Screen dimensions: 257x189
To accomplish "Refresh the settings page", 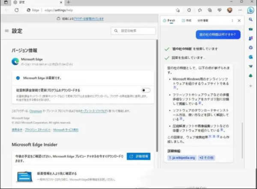I will (x=17, y=10).
